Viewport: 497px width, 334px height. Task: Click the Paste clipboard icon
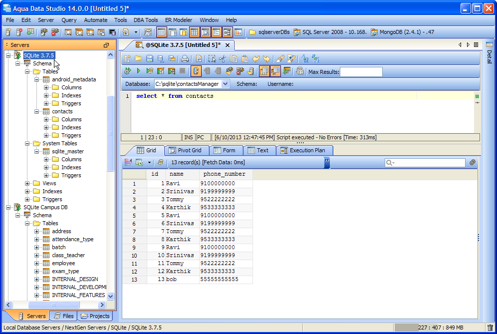[245, 59]
